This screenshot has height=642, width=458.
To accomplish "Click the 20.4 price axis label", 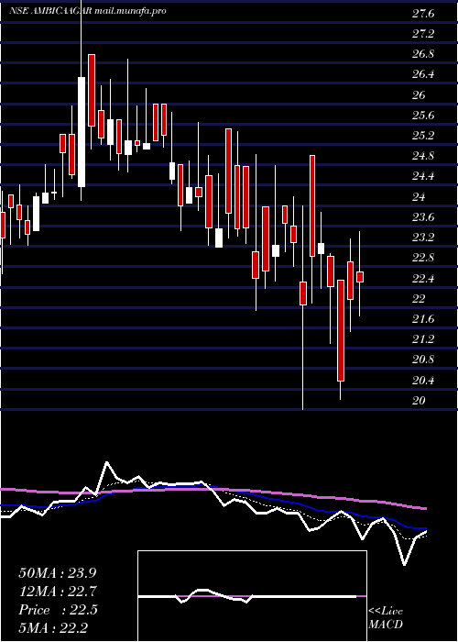I will click(423, 381).
